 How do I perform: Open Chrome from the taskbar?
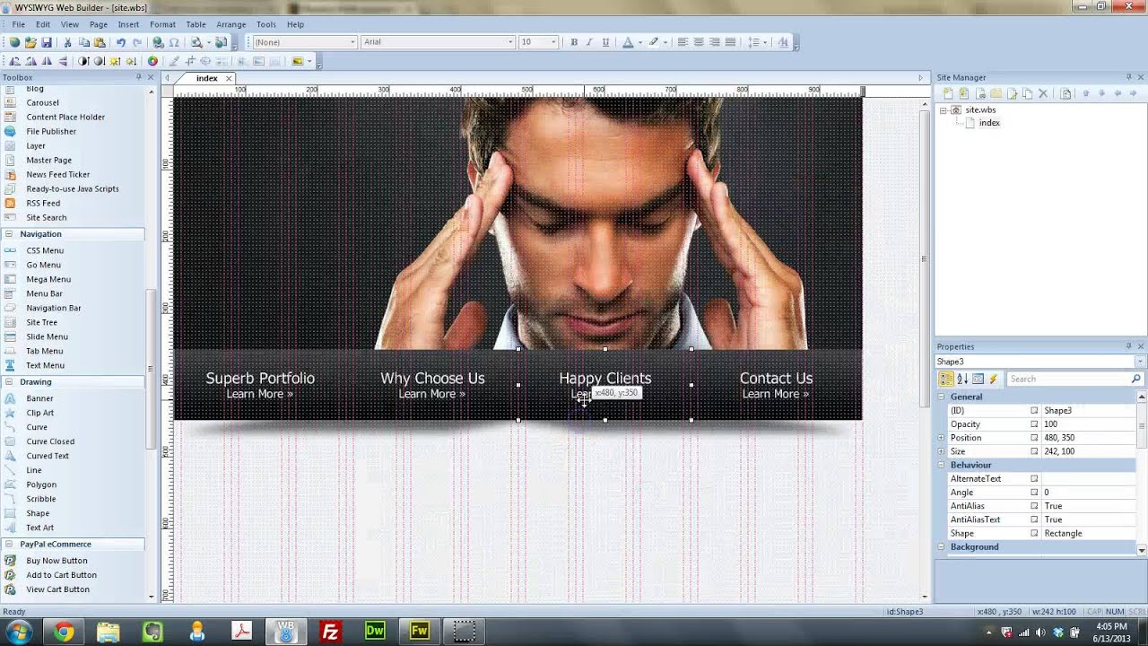(63, 632)
